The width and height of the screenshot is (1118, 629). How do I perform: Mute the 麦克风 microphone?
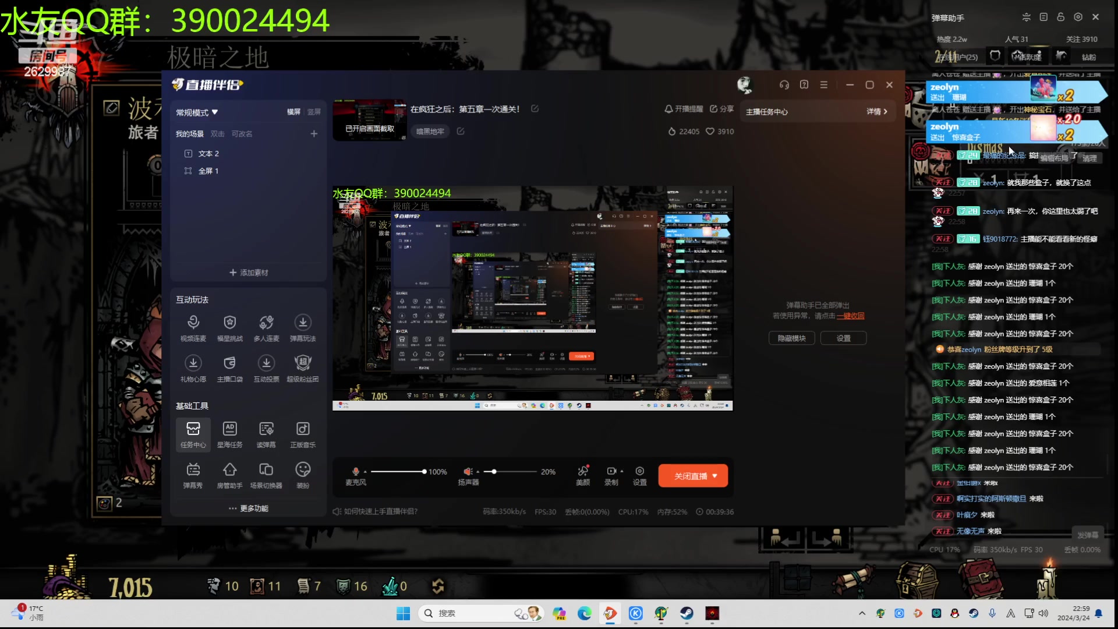[x=356, y=471]
